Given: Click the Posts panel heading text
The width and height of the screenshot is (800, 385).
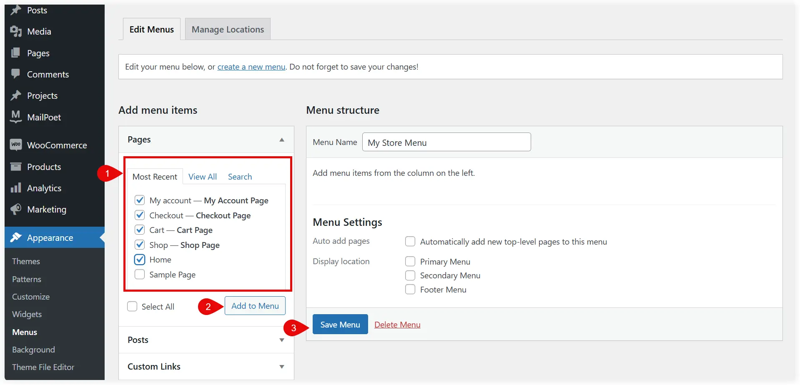Looking at the screenshot, I should [x=138, y=340].
